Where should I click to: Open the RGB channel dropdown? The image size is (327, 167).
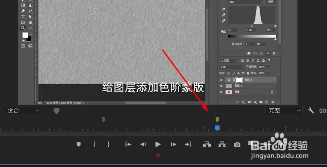246,2
